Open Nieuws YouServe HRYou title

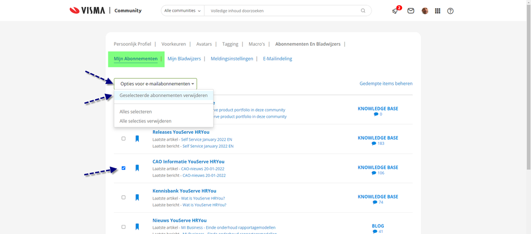(180, 221)
